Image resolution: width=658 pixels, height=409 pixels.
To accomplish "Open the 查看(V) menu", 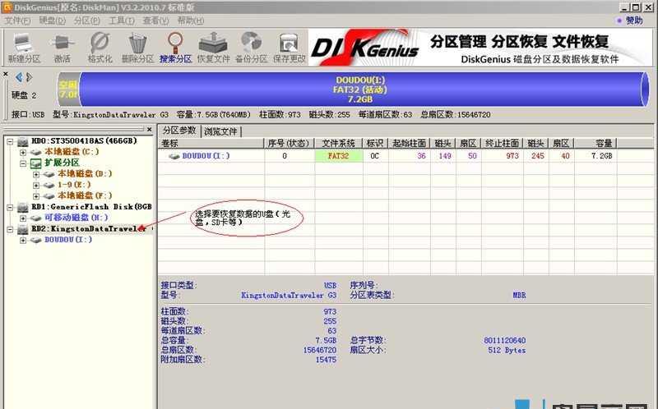I will [155, 21].
